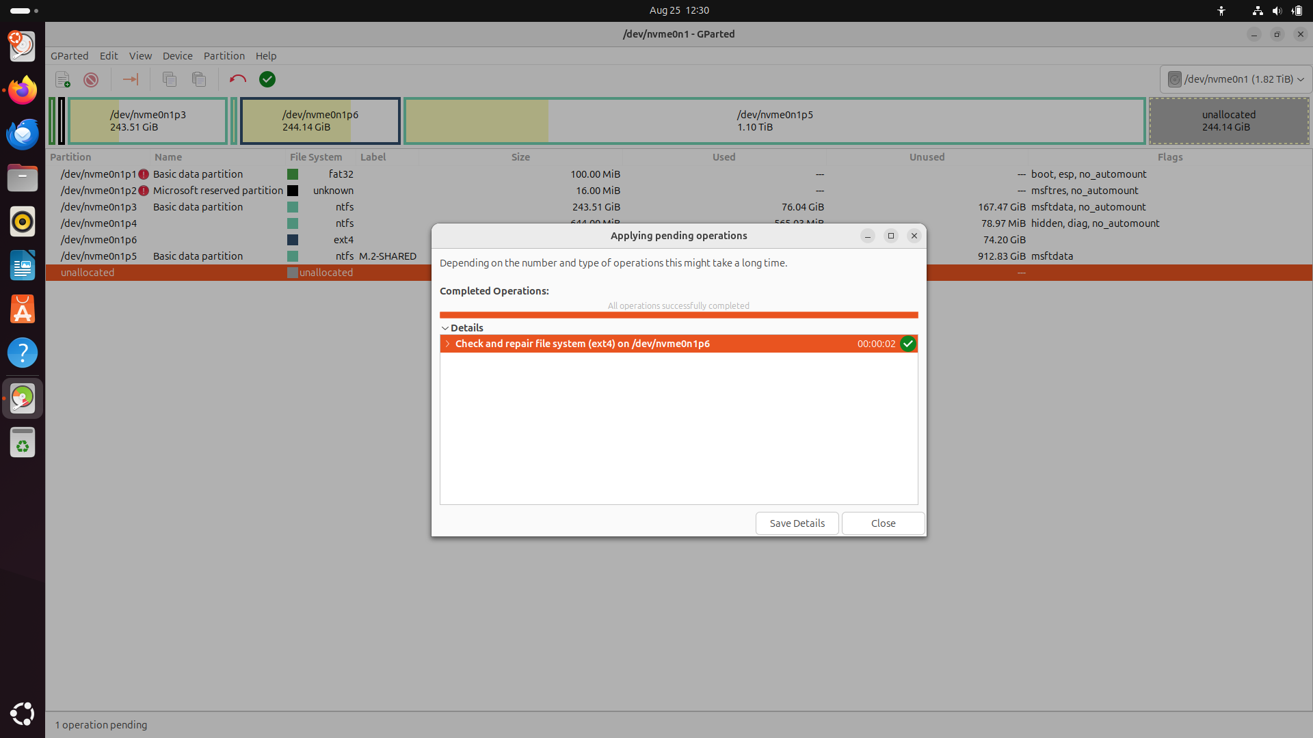
Task: Click the Paste partition toolbar icon
Action: [199, 79]
